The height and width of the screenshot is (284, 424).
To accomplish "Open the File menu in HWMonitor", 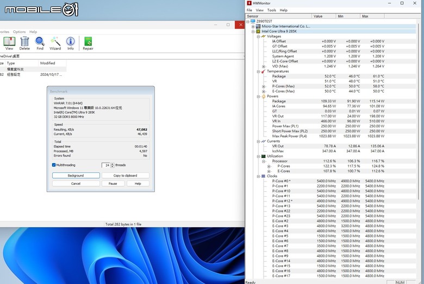I will tap(250, 10).
